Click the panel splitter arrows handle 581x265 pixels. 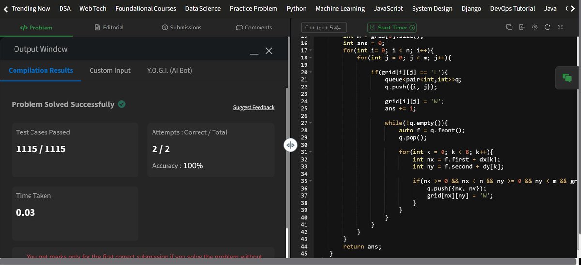290,145
